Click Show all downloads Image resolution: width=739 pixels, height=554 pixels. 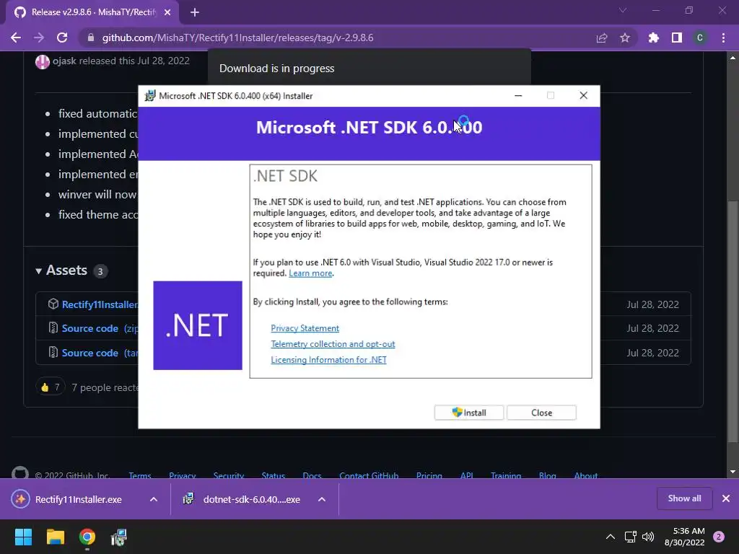coord(684,498)
